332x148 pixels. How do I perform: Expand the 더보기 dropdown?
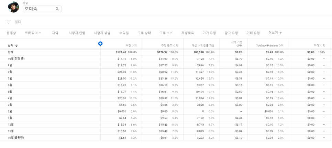click(x=275, y=33)
